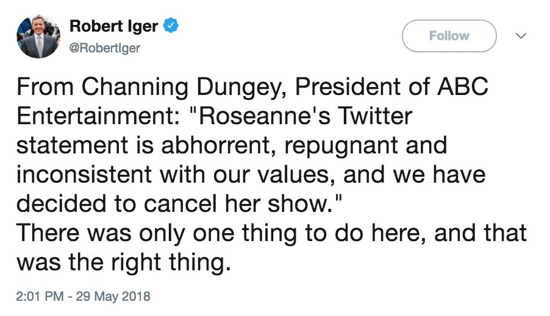This screenshot has height=316, width=550.
Task: Click the date 29 May 2018
Action: click(x=113, y=297)
